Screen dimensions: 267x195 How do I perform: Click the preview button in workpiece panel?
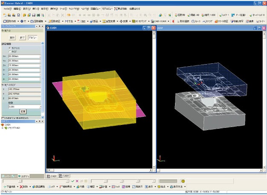point(33,37)
